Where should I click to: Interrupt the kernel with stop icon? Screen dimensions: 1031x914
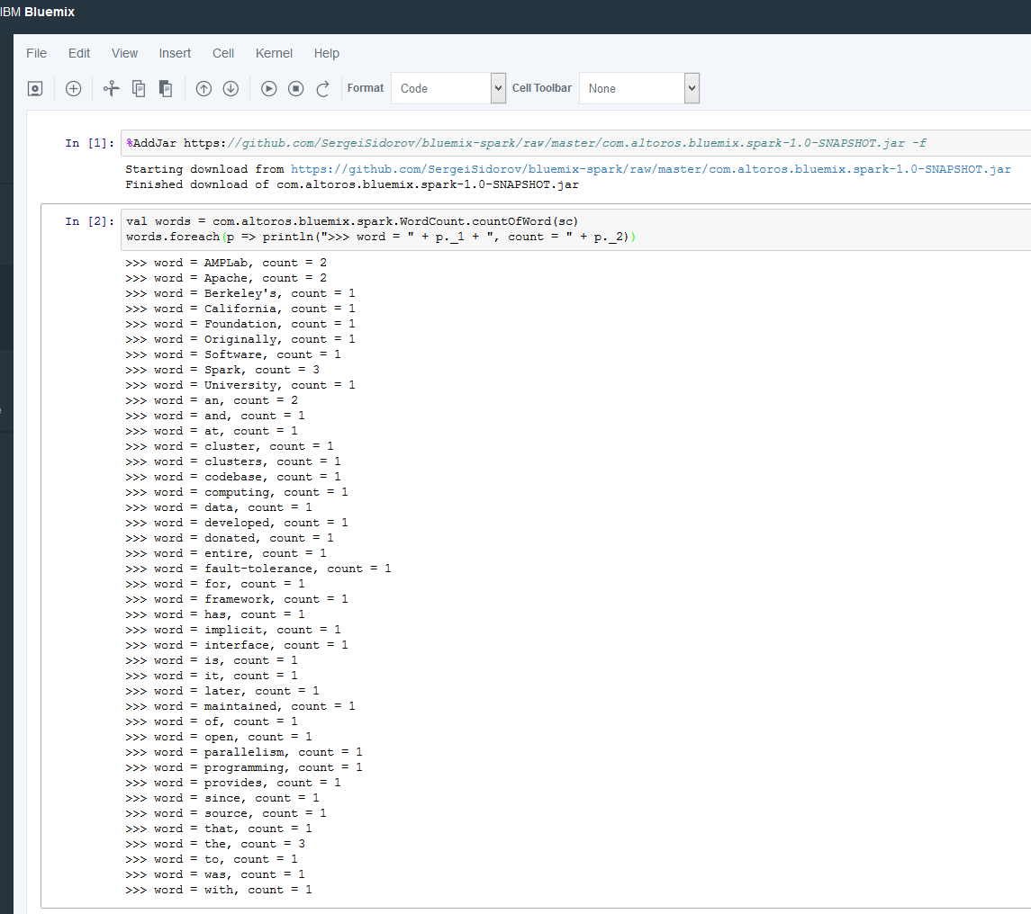[296, 89]
